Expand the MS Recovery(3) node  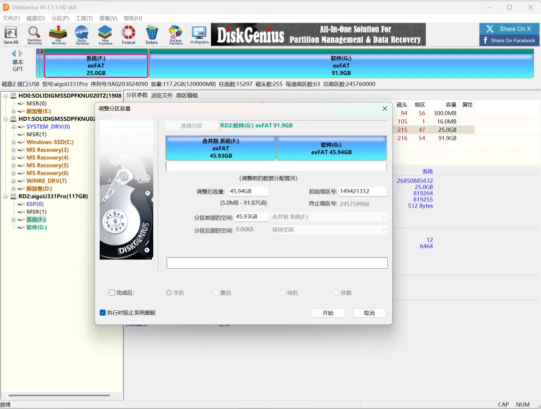[x=14, y=150]
